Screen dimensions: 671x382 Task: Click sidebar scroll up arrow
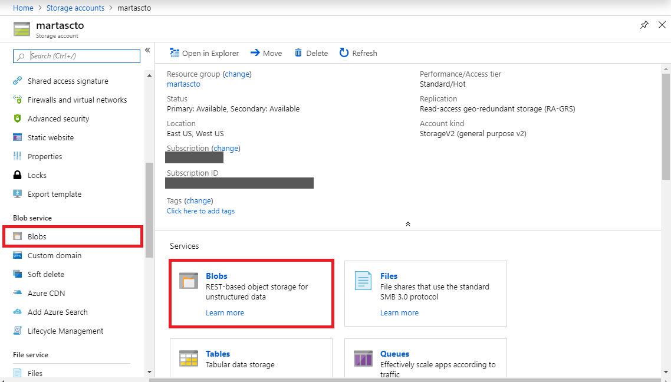tap(149, 75)
